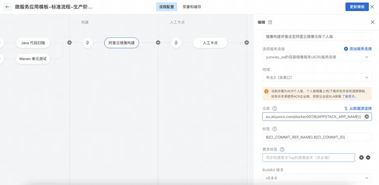Select the 人工卡点 node

click(x=210, y=43)
